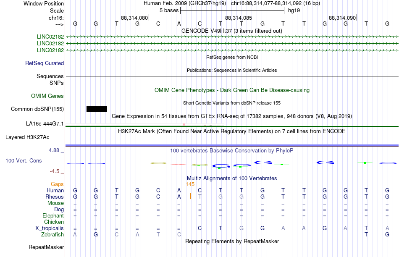Screen dimensions: 399x257
Task: Click the black dbSNP variant block
Action: click(x=97, y=109)
